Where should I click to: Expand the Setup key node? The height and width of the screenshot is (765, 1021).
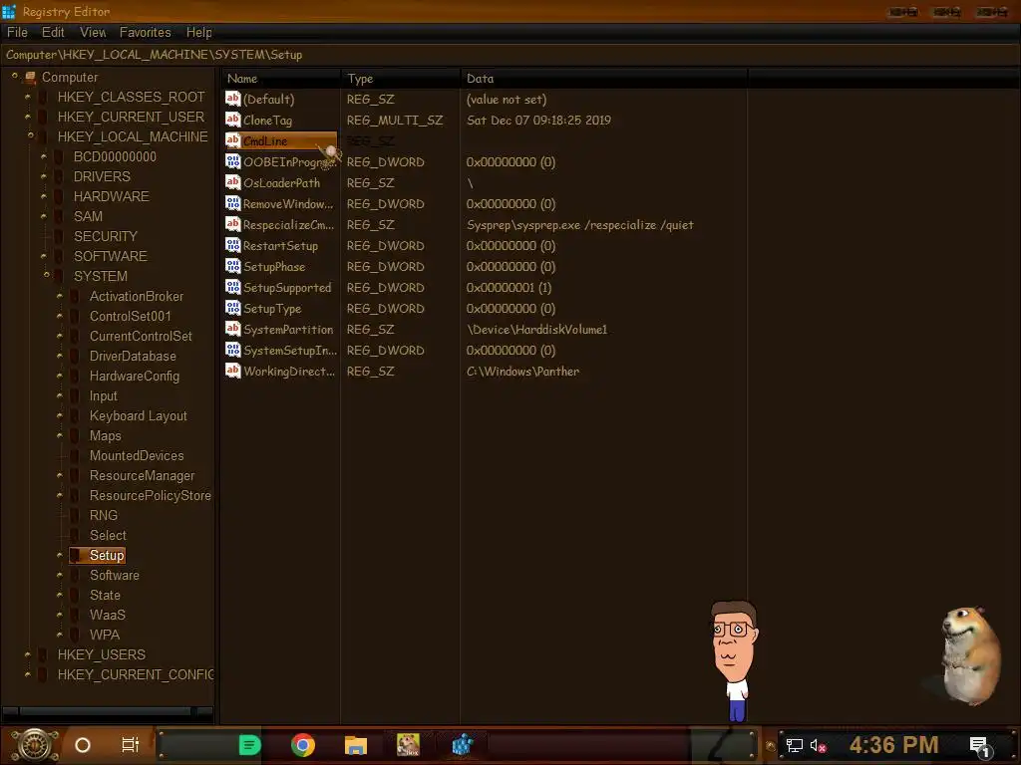59,555
